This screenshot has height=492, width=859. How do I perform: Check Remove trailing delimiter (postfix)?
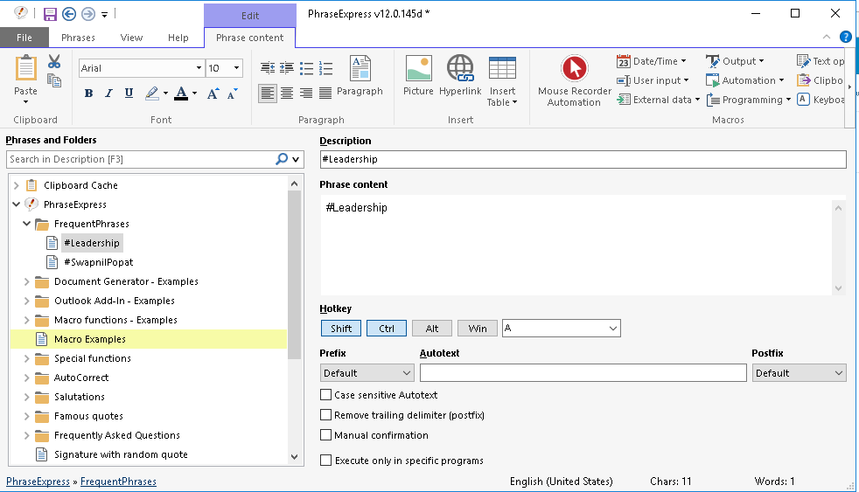point(326,415)
